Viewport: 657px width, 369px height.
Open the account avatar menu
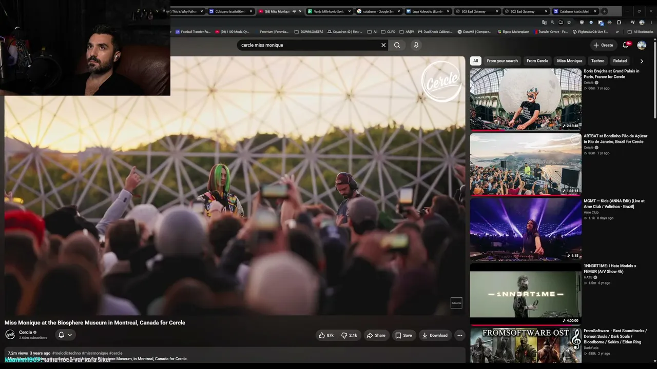point(642,45)
